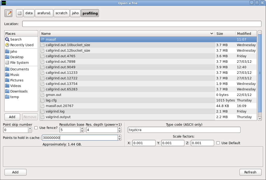
Task: Click the Name column sort arrow
Action: (212, 34)
